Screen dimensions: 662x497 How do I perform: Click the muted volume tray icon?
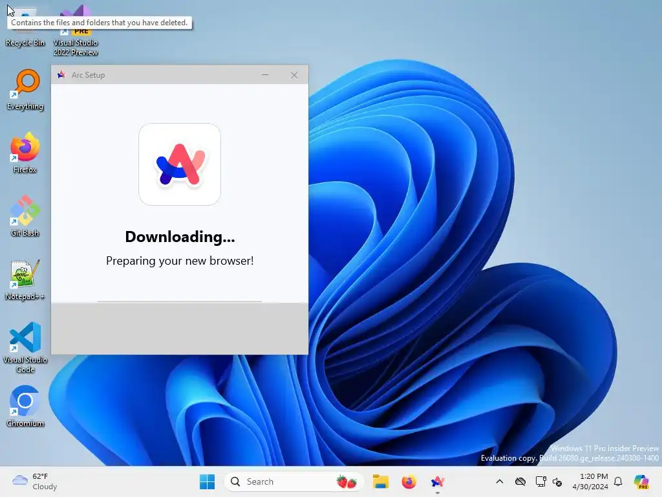coord(557,481)
